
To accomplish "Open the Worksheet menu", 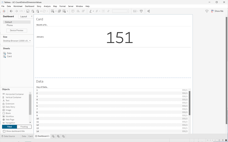I will (18, 6).
